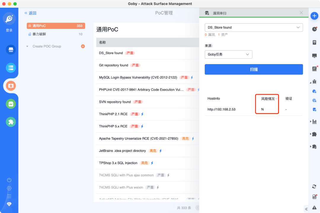This screenshot has height=213, width=320.
Task: Select the Apache Tapestry Unserialize RCE row
Action: (x=148, y=139)
